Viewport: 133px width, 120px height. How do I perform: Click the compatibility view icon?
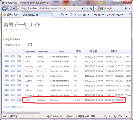coord(86,9)
